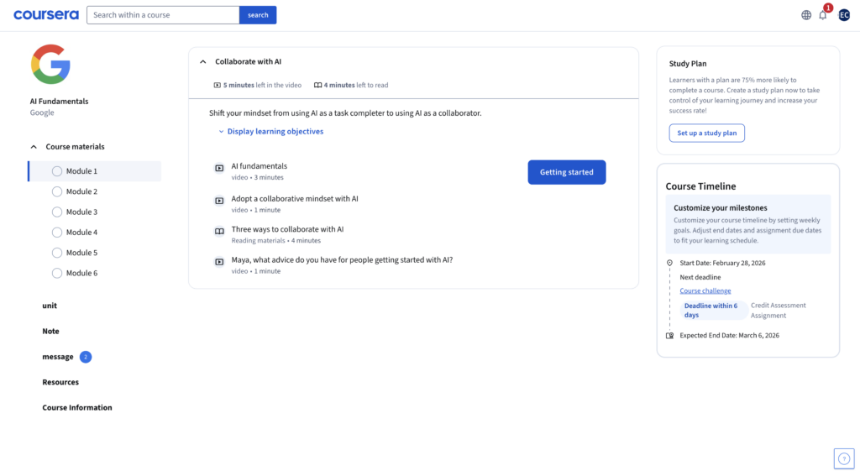The width and height of the screenshot is (860, 476).
Task: Open the AI fundamentals video title
Action: [x=259, y=166]
